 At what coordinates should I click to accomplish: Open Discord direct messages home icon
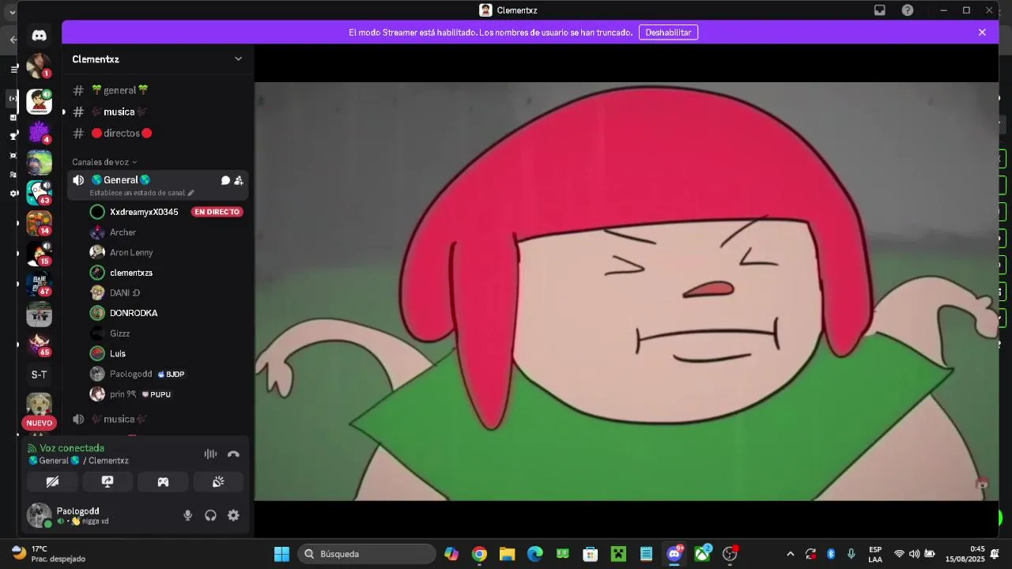pyautogui.click(x=39, y=35)
